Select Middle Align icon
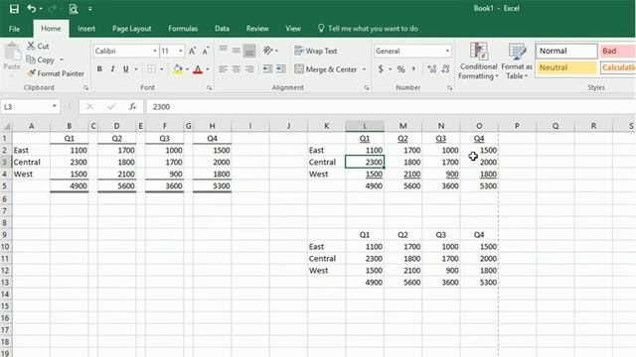 point(237,51)
